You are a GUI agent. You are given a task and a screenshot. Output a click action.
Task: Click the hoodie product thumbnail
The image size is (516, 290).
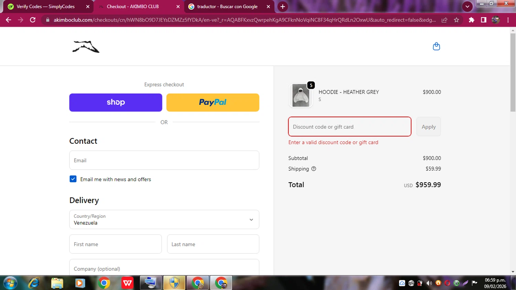tap(301, 95)
